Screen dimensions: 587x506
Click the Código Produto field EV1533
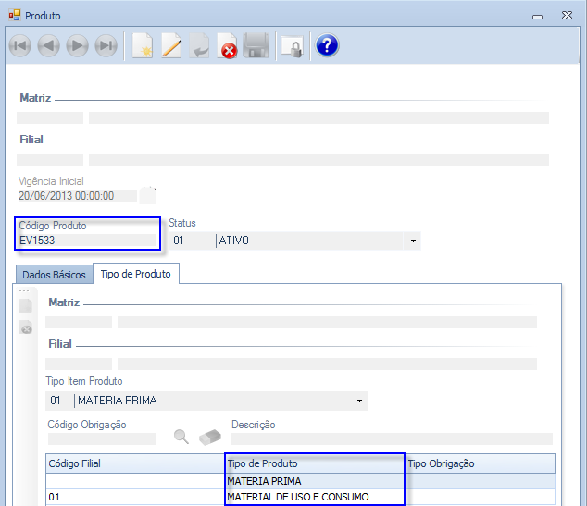click(x=87, y=241)
